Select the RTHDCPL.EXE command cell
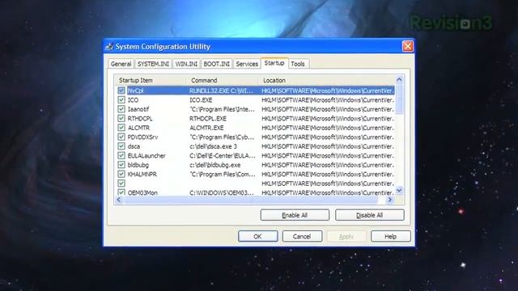 [x=208, y=118]
